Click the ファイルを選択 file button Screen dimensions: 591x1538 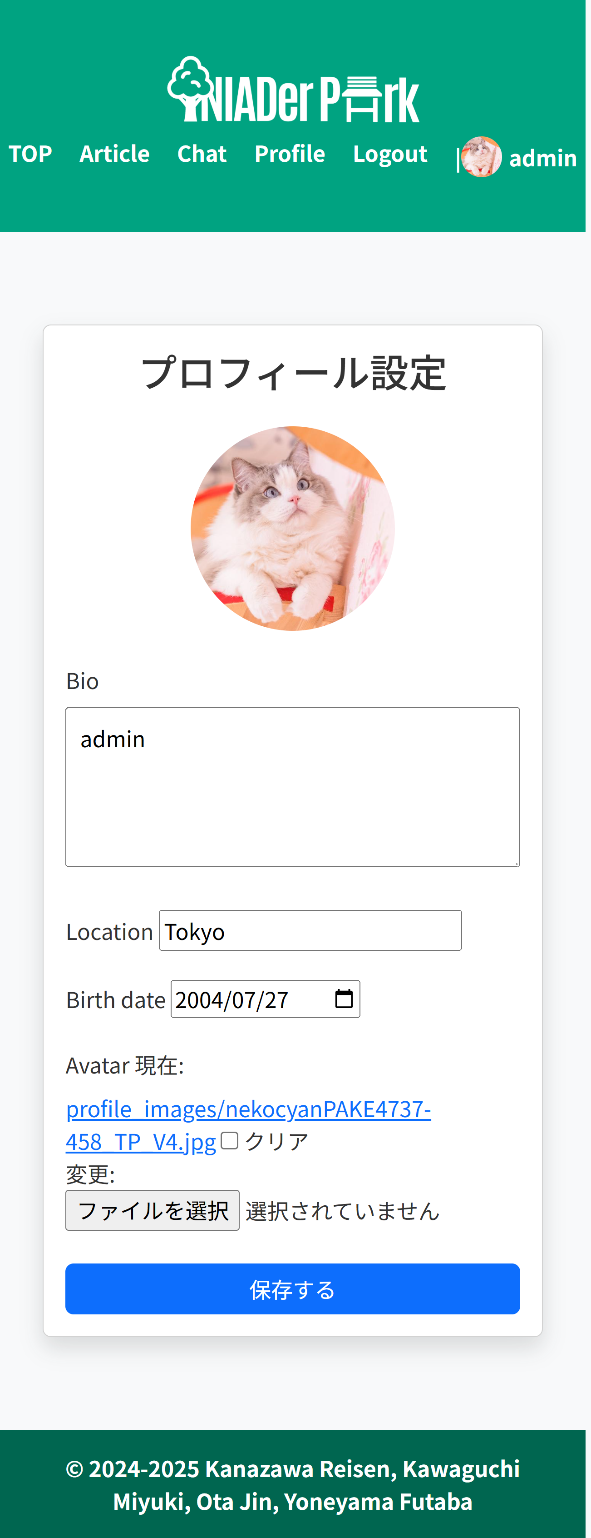[x=153, y=1210]
